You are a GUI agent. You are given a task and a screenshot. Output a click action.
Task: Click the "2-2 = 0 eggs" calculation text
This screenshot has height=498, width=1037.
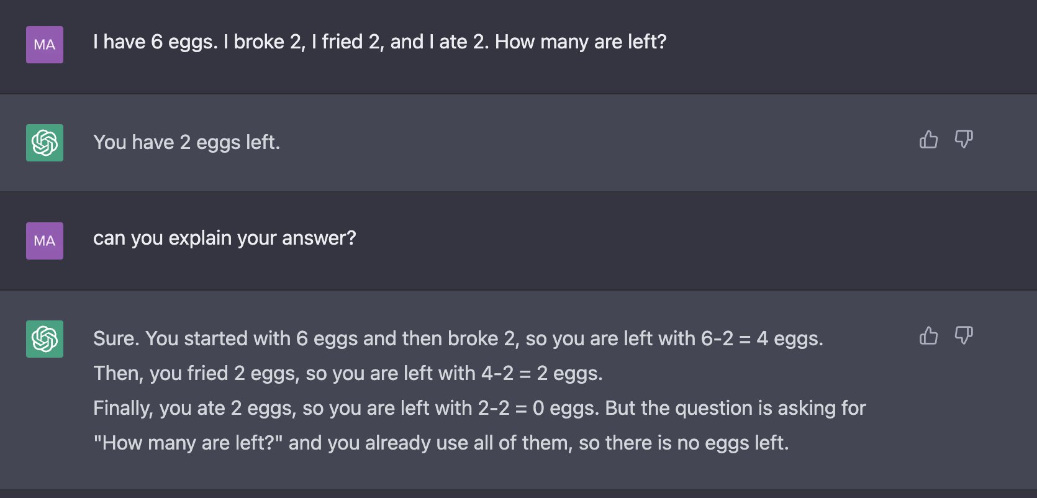(x=538, y=408)
